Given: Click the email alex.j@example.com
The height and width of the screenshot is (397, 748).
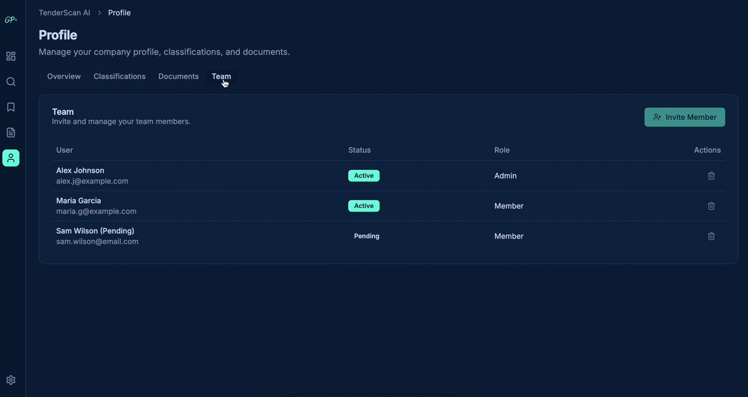Looking at the screenshot, I should point(92,181).
